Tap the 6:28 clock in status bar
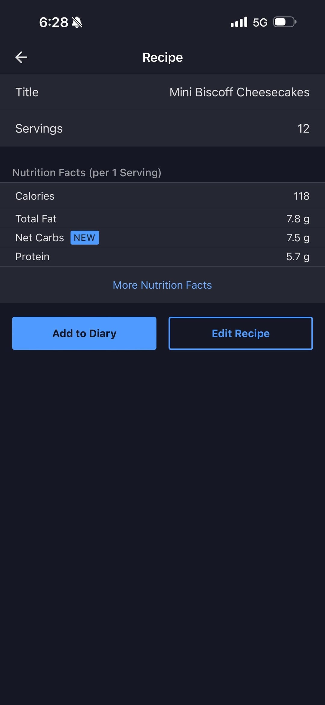This screenshot has width=325, height=705. (54, 22)
